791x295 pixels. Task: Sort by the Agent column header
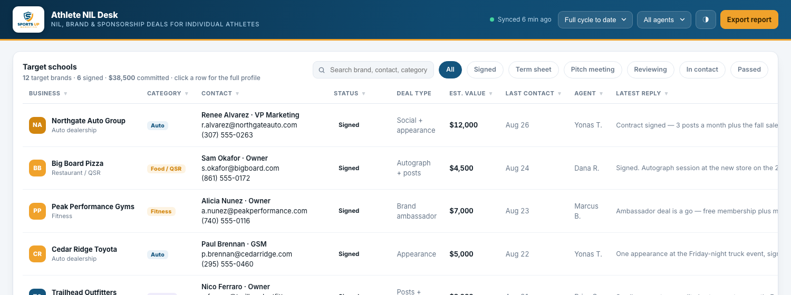[589, 93]
